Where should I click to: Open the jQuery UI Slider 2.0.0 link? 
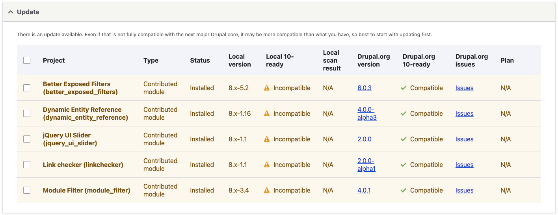(x=365, y=139)
